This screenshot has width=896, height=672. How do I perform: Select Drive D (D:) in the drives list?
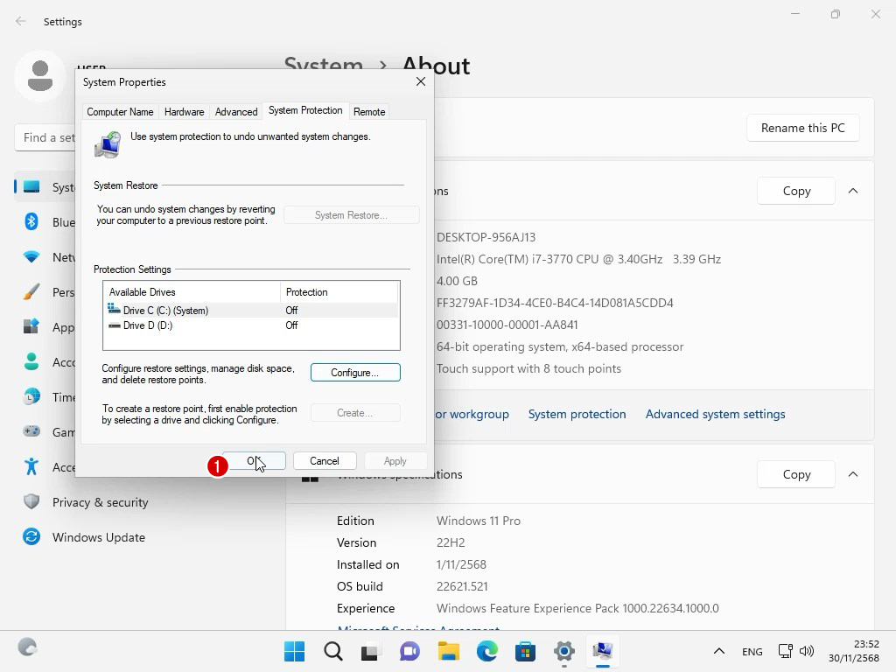click(148, 325)
